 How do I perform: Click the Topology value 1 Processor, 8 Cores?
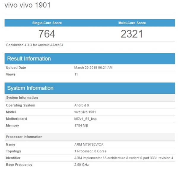click(90, 151)
